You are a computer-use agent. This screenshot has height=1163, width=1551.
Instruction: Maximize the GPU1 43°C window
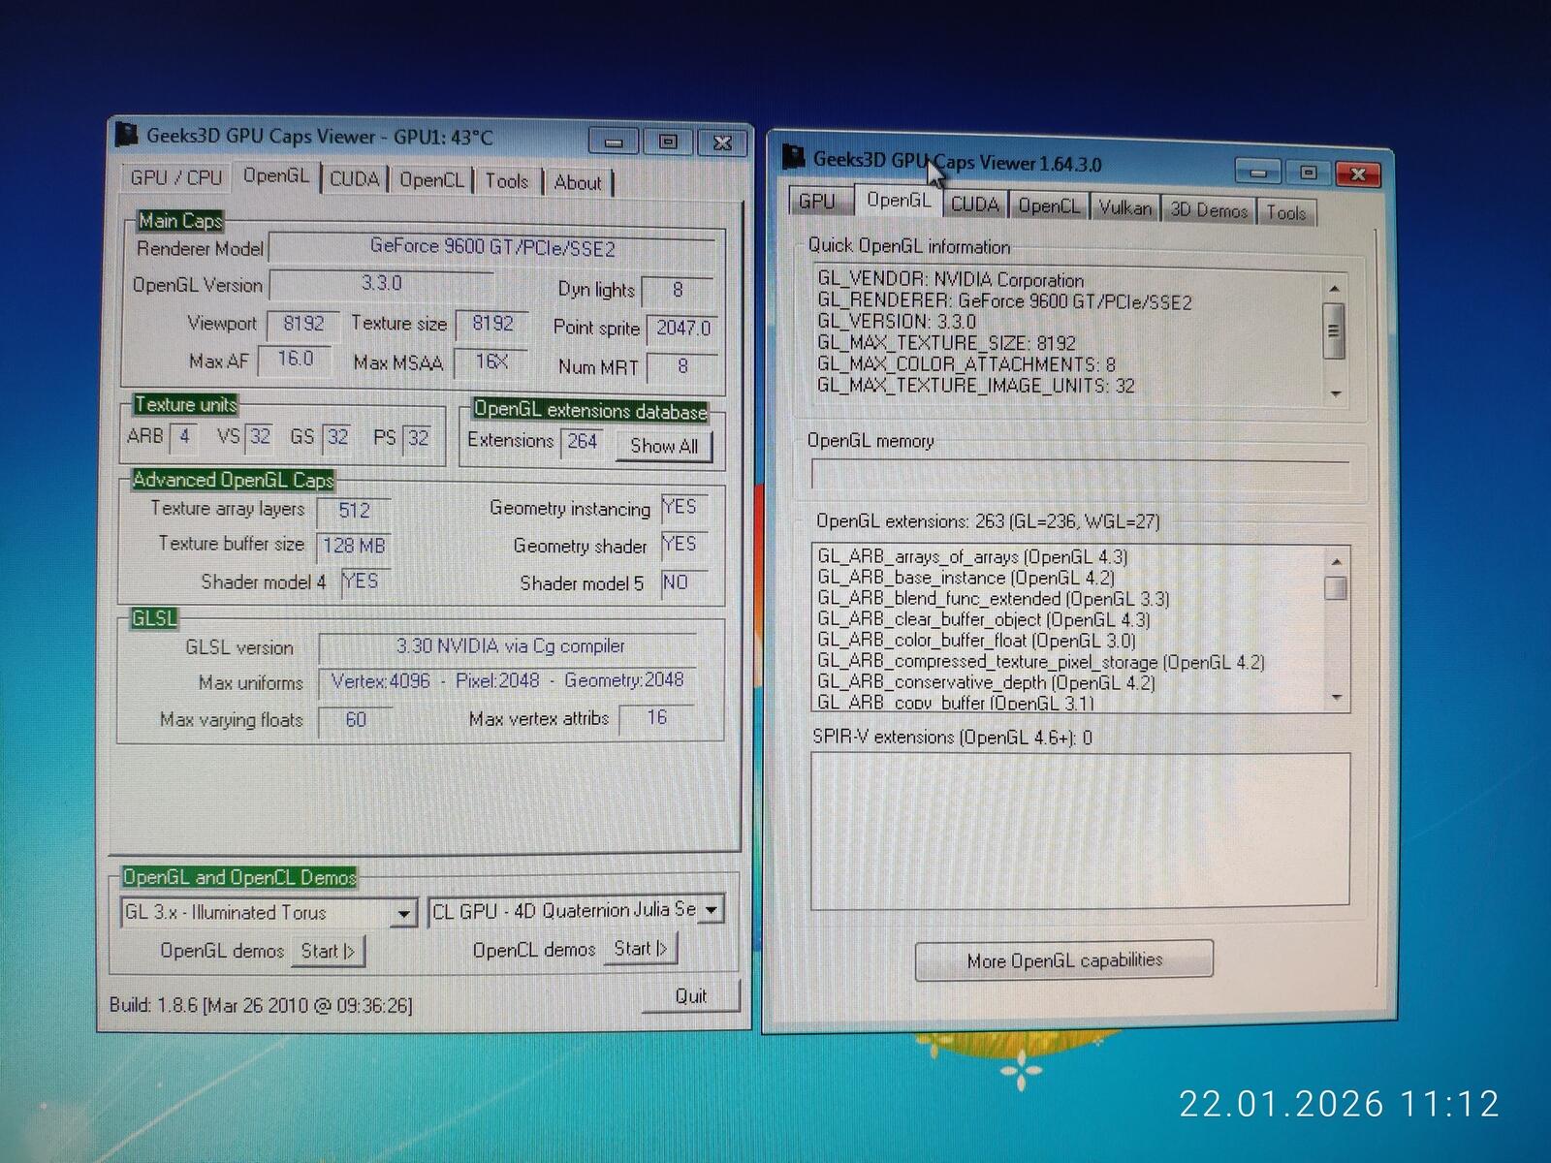pos(668,141)
